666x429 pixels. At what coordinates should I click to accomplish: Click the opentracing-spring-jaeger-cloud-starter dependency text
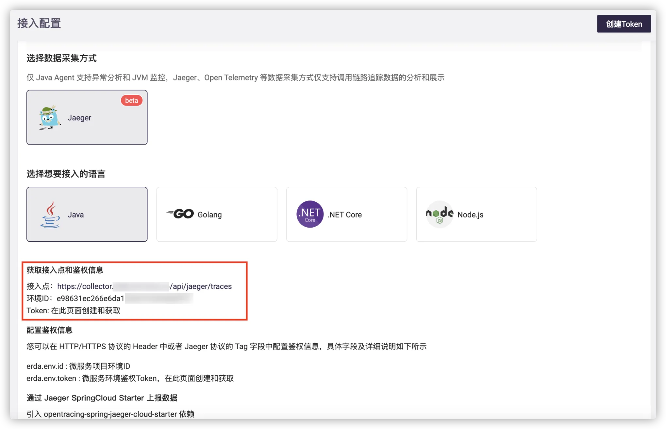coord(110,414)
